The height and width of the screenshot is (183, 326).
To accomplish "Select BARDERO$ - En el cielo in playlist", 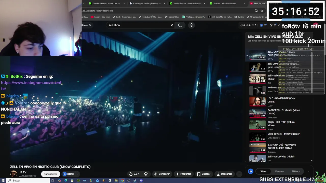I will [279, 113].
